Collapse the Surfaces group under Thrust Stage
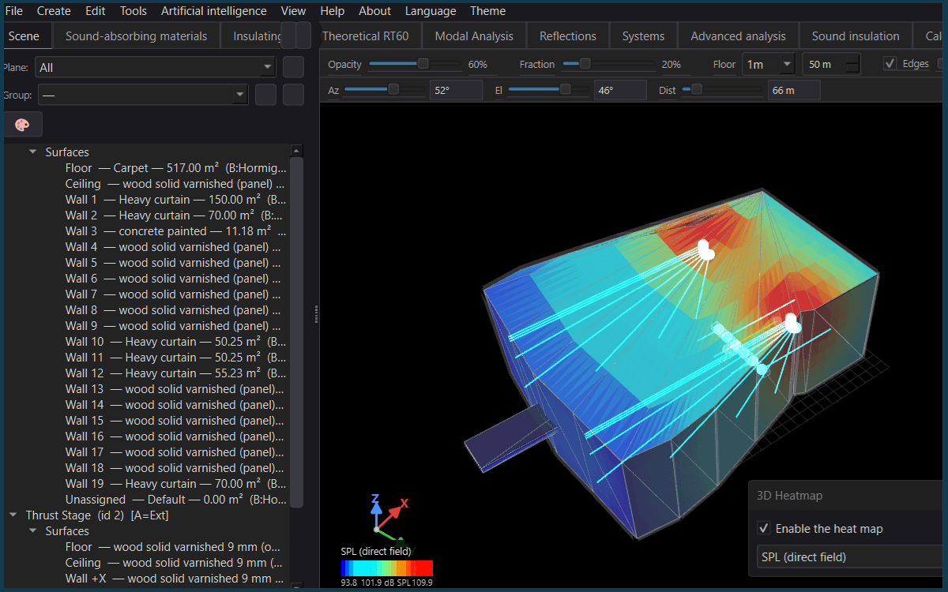Image resolution: width=948 pixels, height=592 pixels. [32, 531]
